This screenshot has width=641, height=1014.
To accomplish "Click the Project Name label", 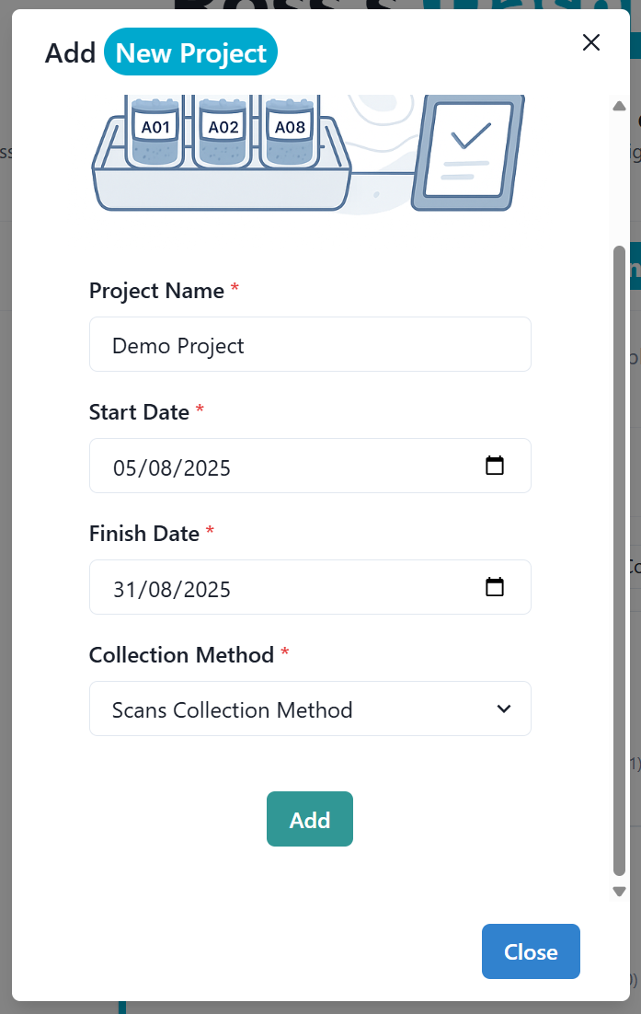I will tap(156, 291).
